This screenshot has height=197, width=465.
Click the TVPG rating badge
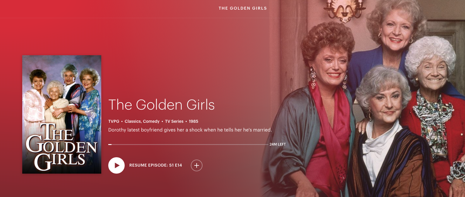114,121
